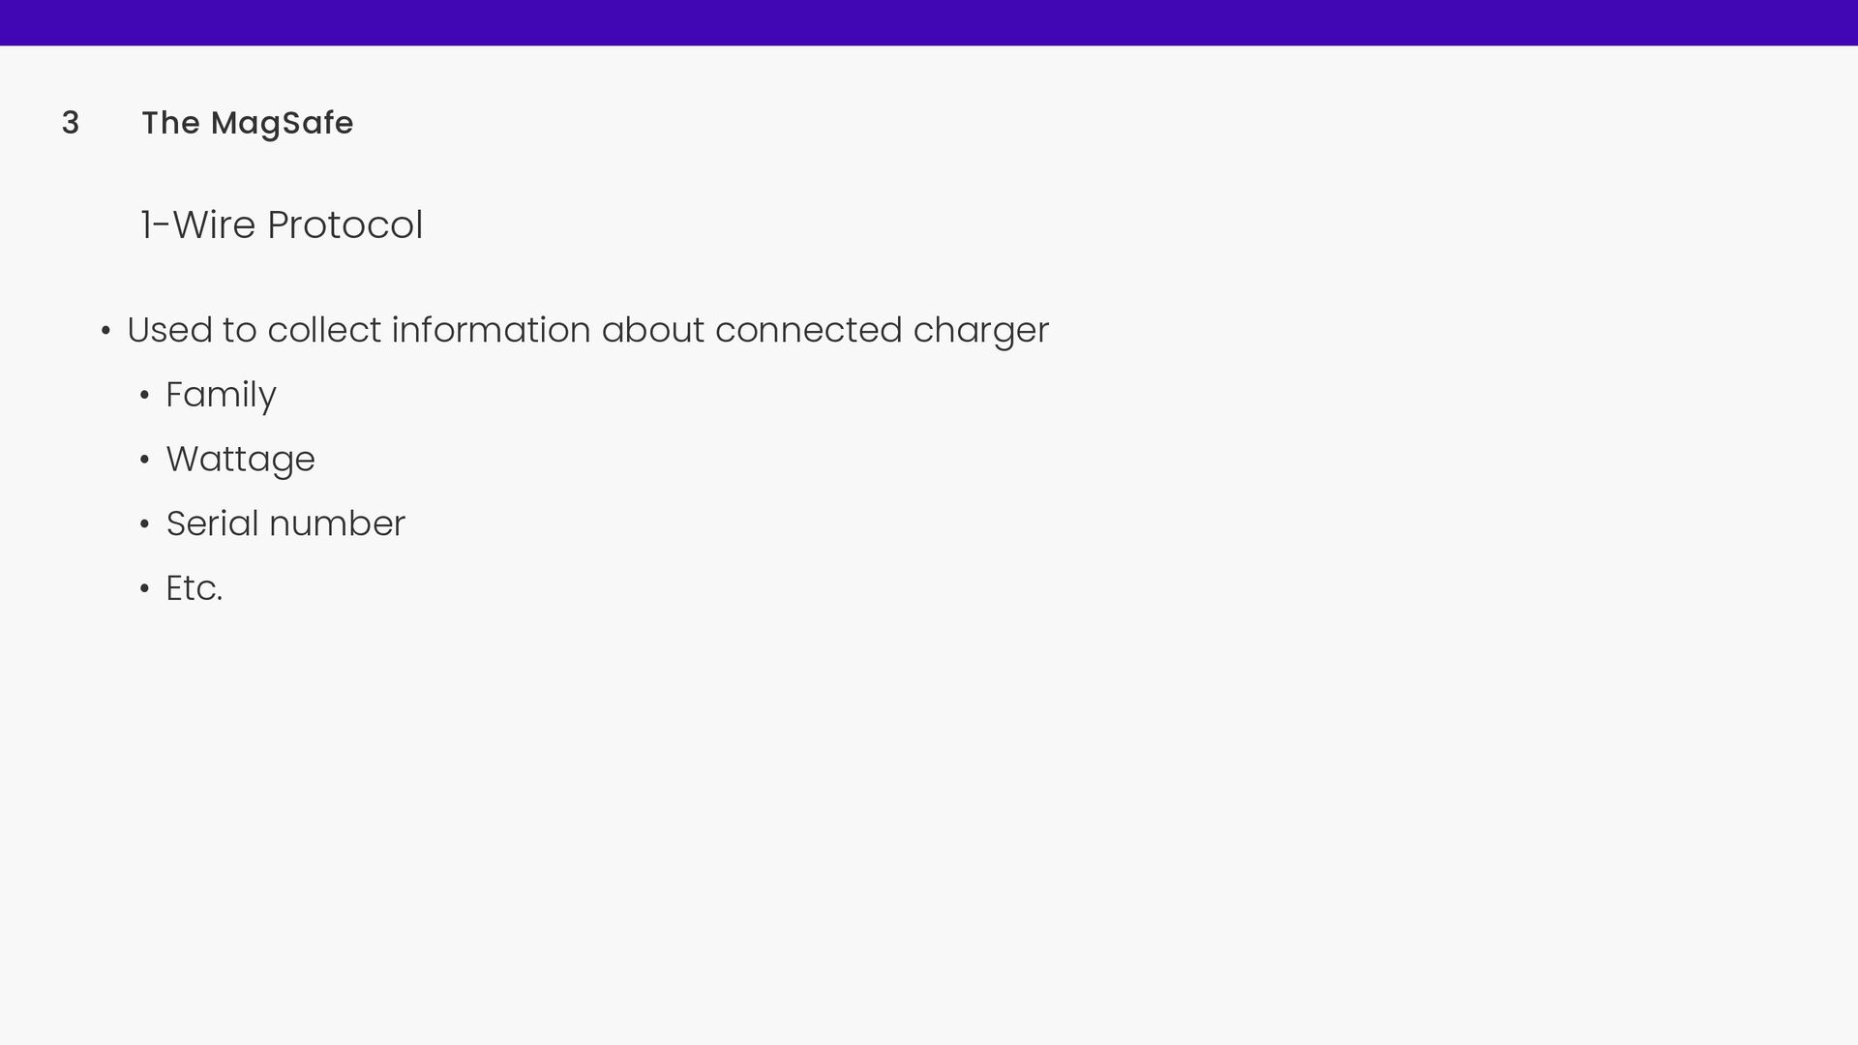Click the bullet dot before Used to collect
This screenshot has width=1858, height=1045.
click(x=105, y=332)
